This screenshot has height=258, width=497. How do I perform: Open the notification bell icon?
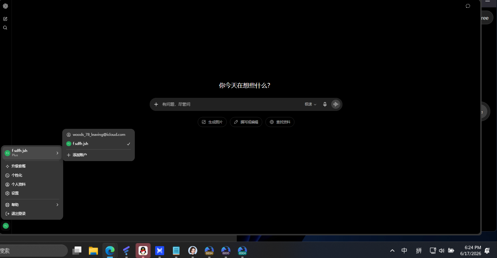click(488, 251)
